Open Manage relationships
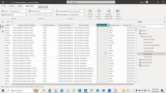 108,13
